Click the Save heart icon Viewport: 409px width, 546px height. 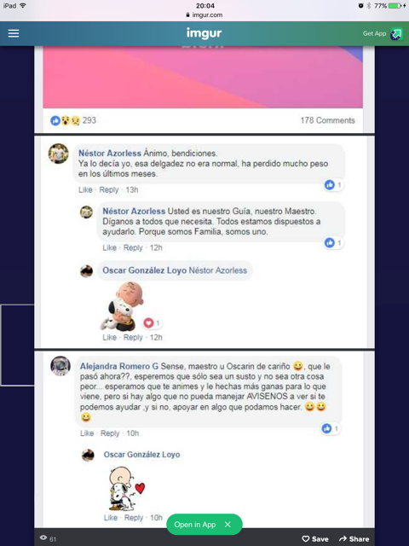point(306,538)
